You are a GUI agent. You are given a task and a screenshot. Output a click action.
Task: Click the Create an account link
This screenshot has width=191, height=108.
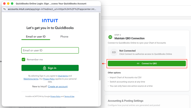[x=58, y=87]
